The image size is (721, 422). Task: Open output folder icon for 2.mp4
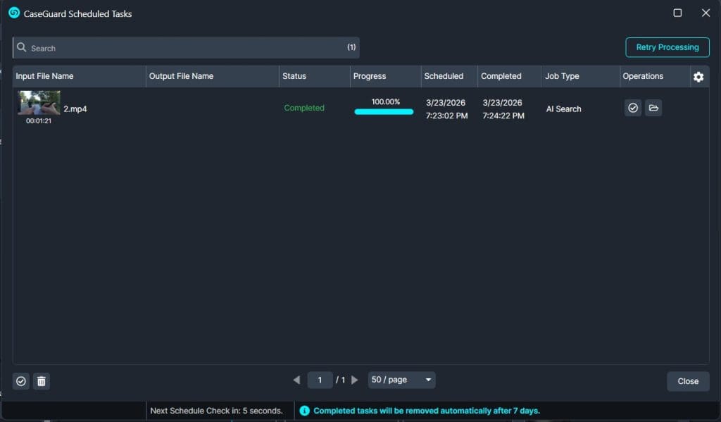(x=653, y=108)
